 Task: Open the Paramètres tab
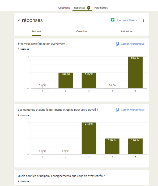(x=101, y=8)
